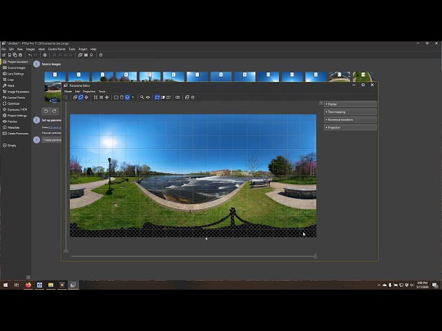Select source image thumbnail 12
This screenshot has height=331, width=442.
316,77
